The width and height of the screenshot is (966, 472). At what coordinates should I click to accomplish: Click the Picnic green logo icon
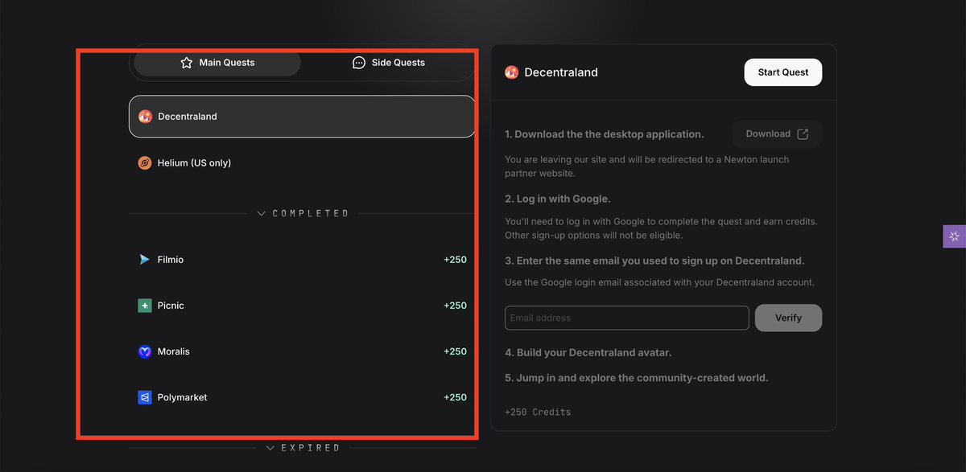click(x=145, y=306)
